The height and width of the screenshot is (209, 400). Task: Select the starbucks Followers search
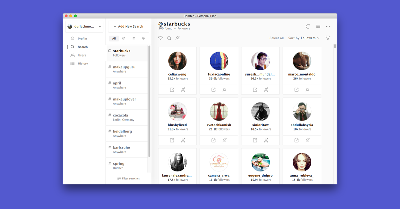[x=127, y=53]
